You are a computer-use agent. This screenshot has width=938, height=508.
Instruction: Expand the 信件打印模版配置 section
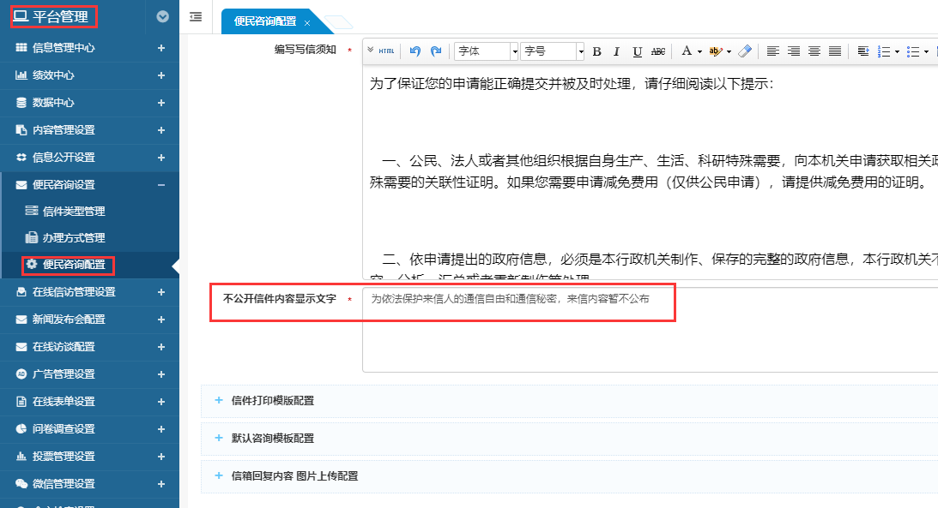pyautogui.click(x=272, y=400)
